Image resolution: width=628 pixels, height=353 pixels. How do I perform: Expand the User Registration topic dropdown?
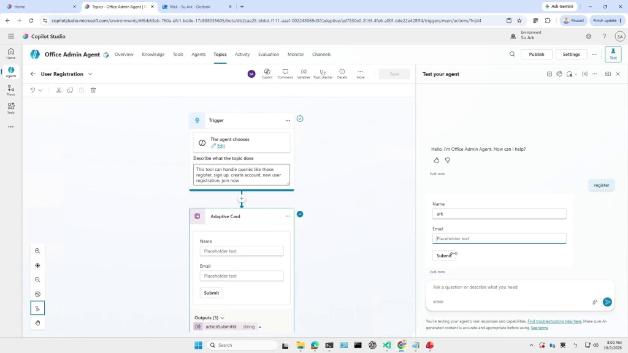click(90, 74)
